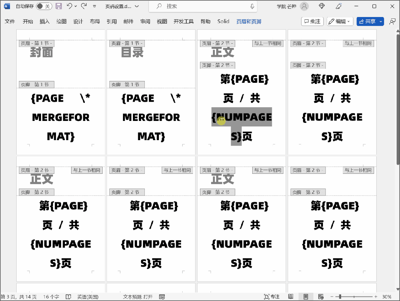Activate microphone voice search
The height and width of the screenshot is (301, 400).
click(x=252, y=6)
